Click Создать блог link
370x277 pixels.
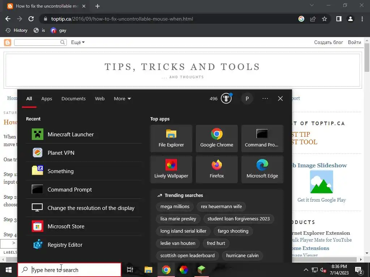point(328,43)
